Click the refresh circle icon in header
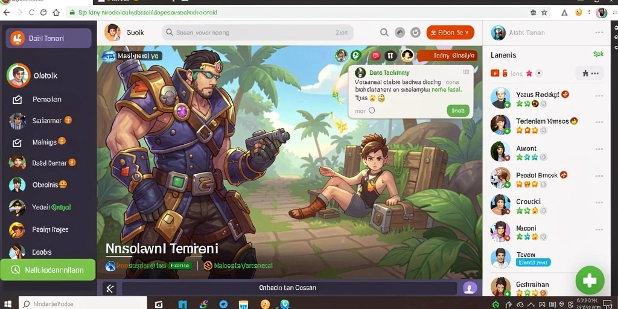The width and height of the screenshot is (618, 309). click(415, 33)
